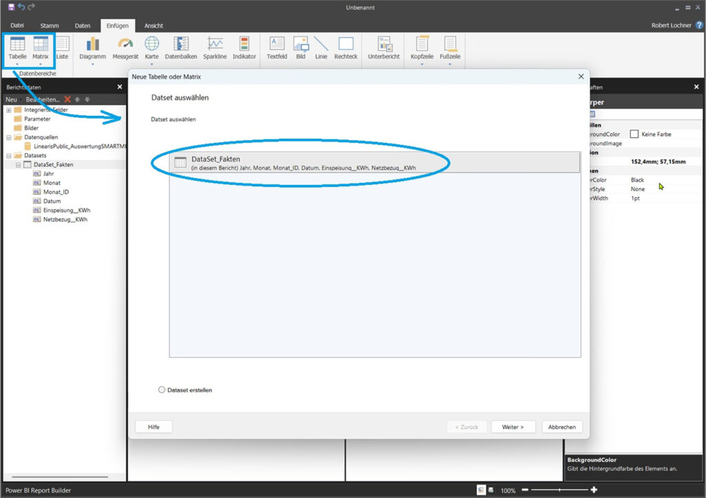Switch to the Ansicht ribbon tab
The image size is (706, 498).
153,26
